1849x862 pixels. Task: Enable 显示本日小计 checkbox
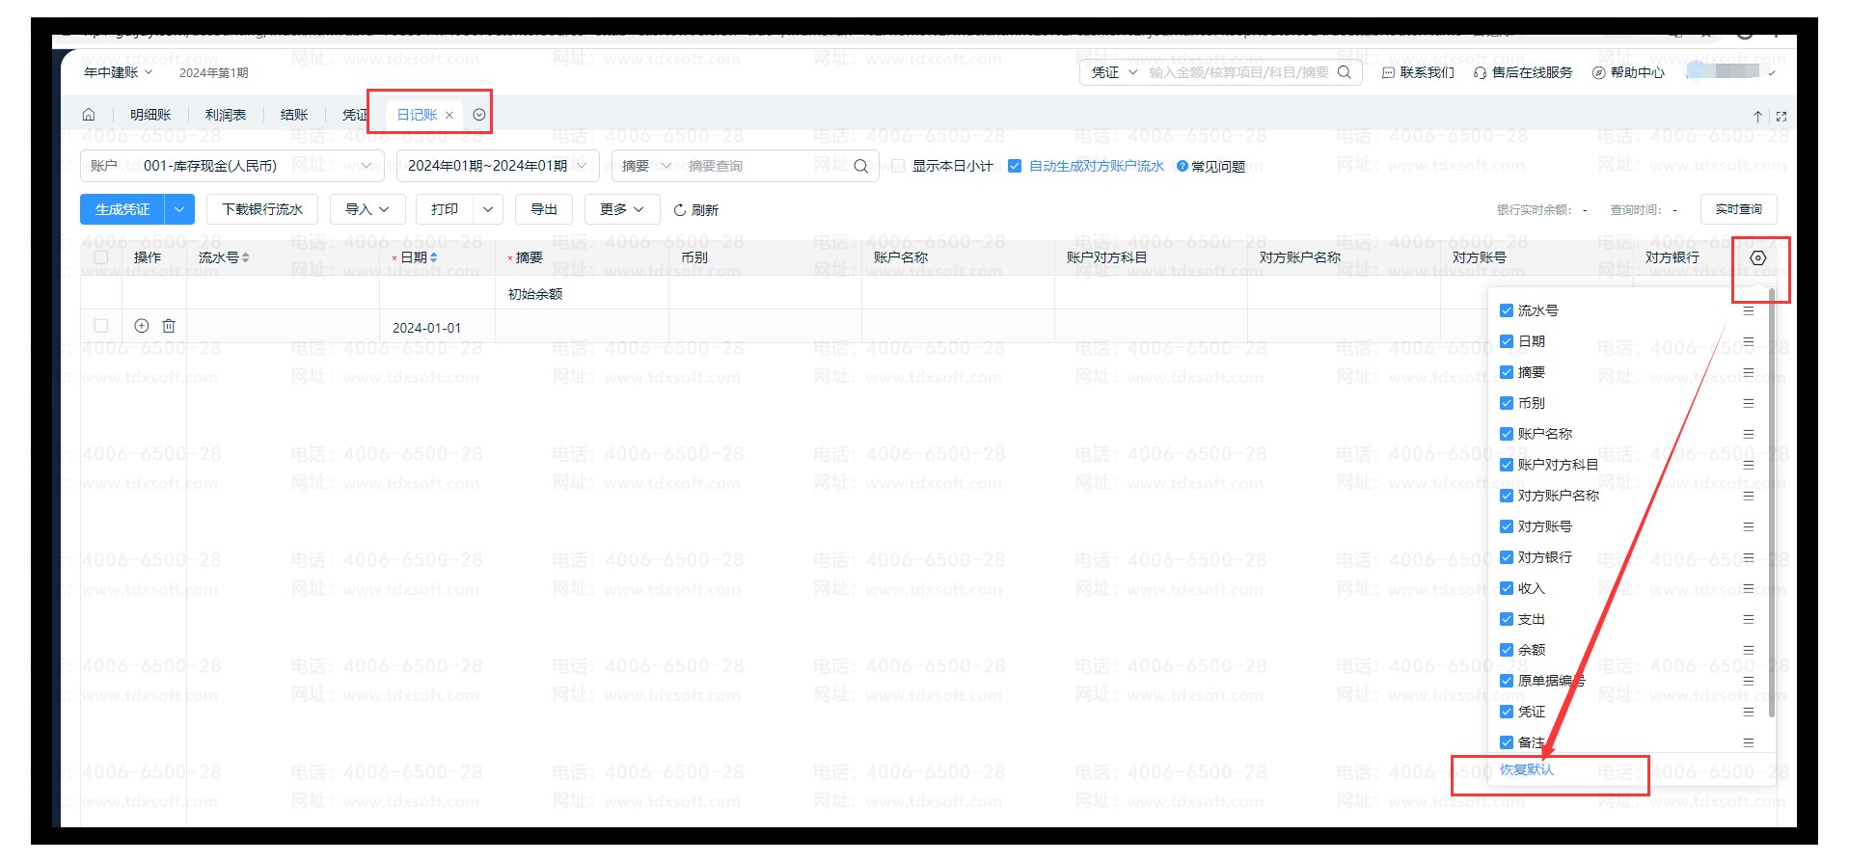coord(898,167)
